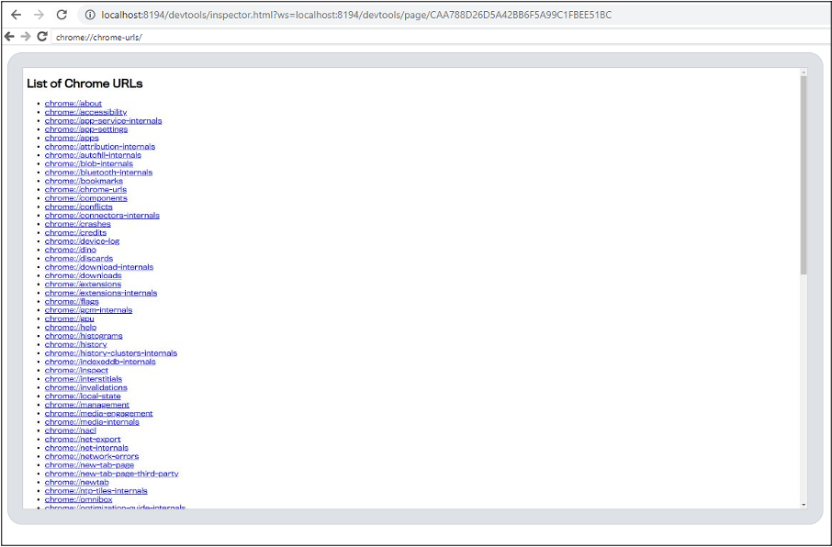
Task: Open chrome://ntp-tiles-internals link
Action: [x=96, y=491]
